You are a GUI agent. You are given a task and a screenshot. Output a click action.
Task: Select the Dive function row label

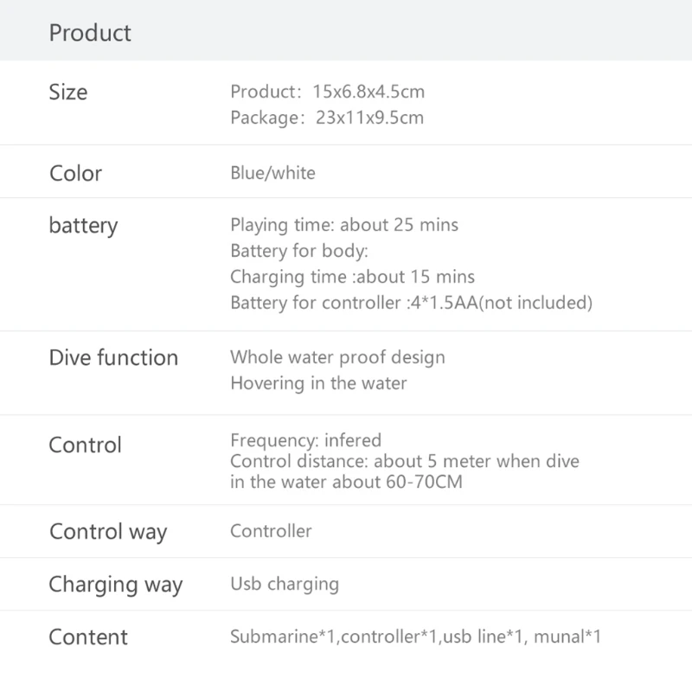coord(113,358)
